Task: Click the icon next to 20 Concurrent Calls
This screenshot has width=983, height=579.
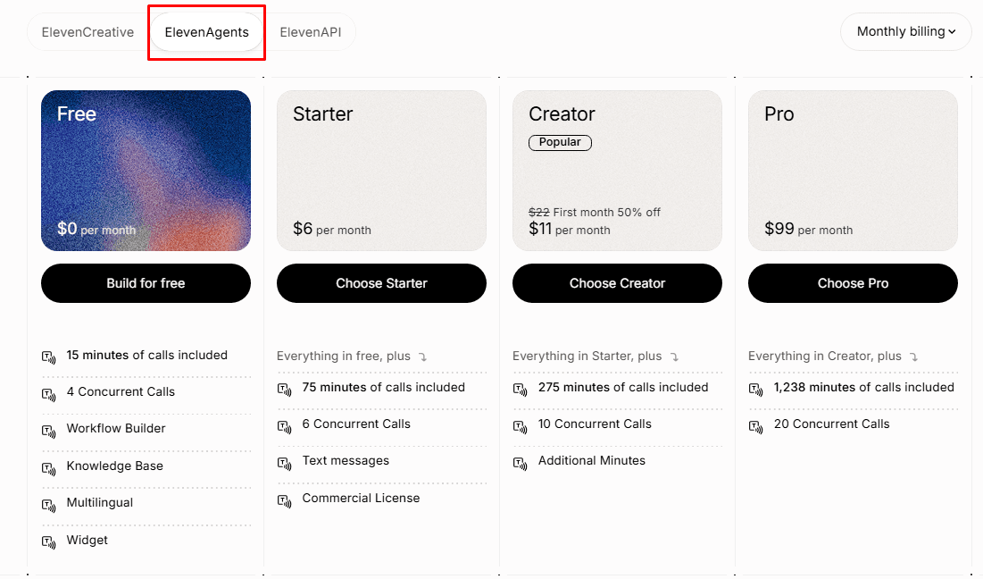Action: click(756, 427)
